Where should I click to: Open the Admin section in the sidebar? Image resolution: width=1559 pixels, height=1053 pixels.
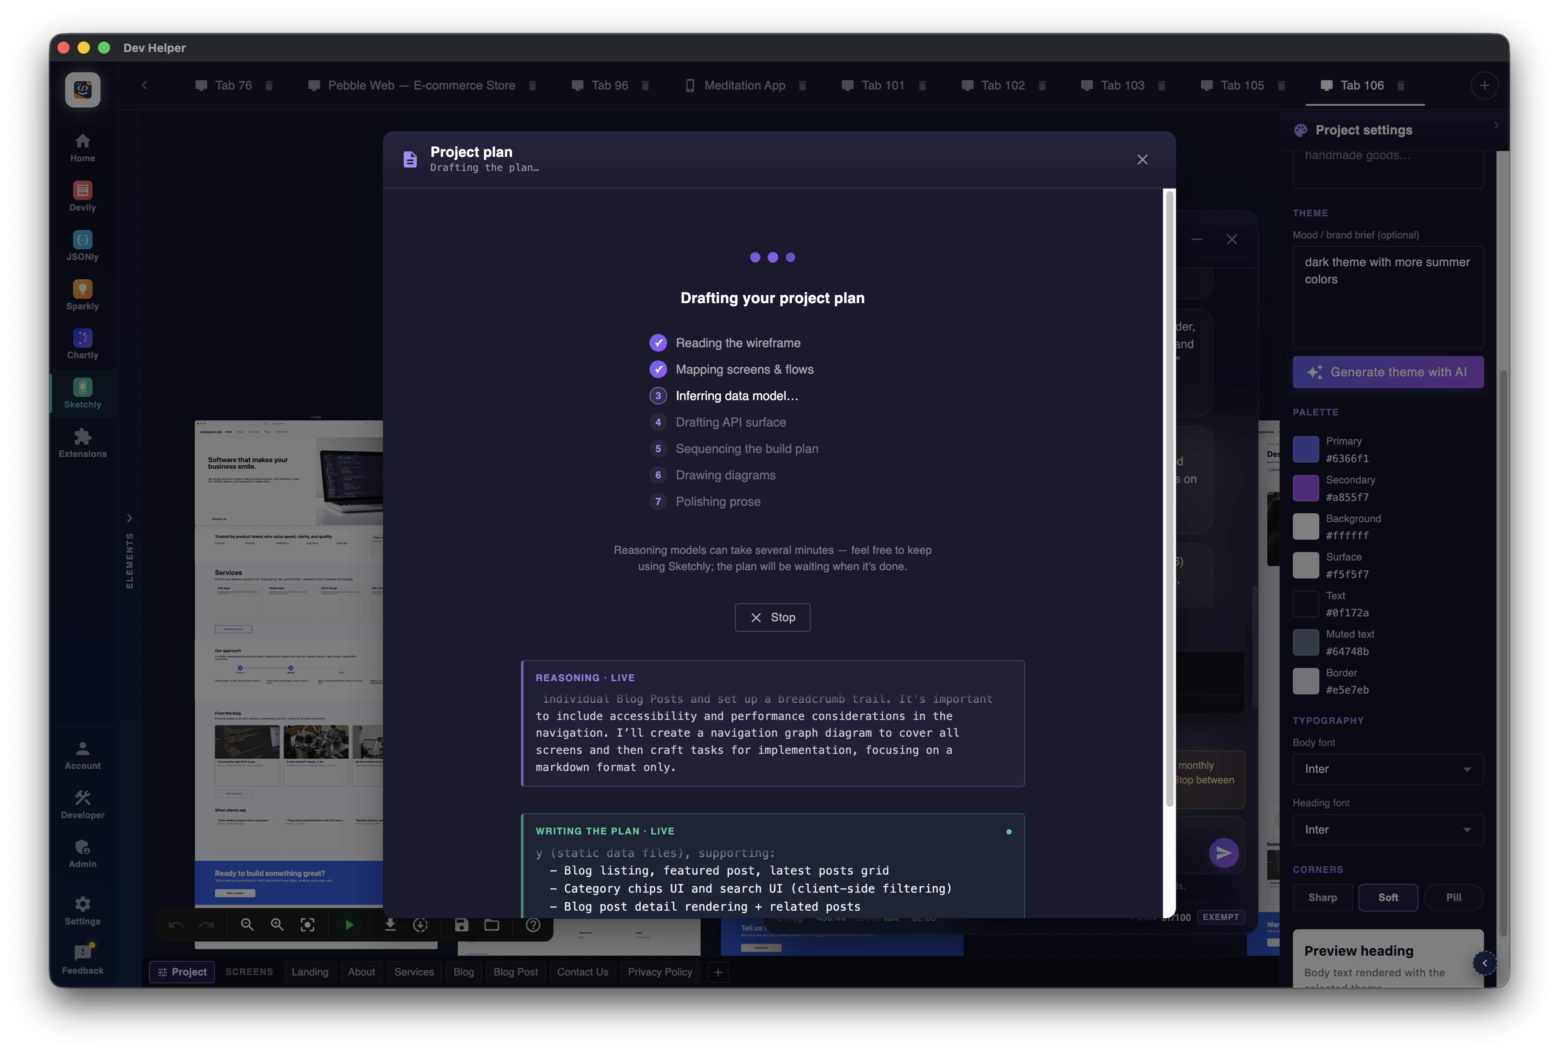coord(82,853)
